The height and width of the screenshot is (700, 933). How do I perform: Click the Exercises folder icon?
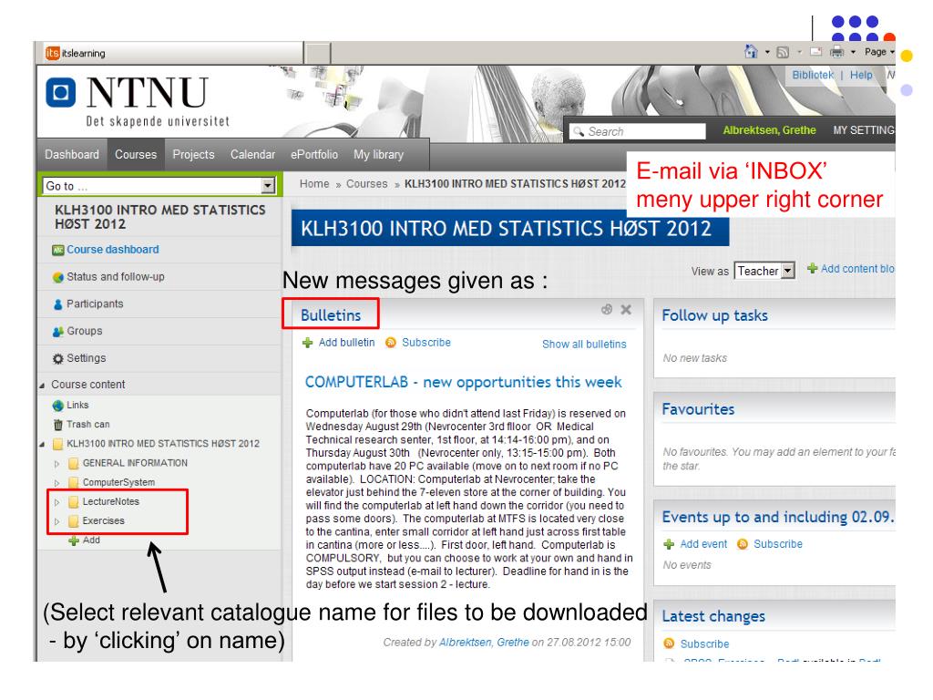(x=73, y=521)
